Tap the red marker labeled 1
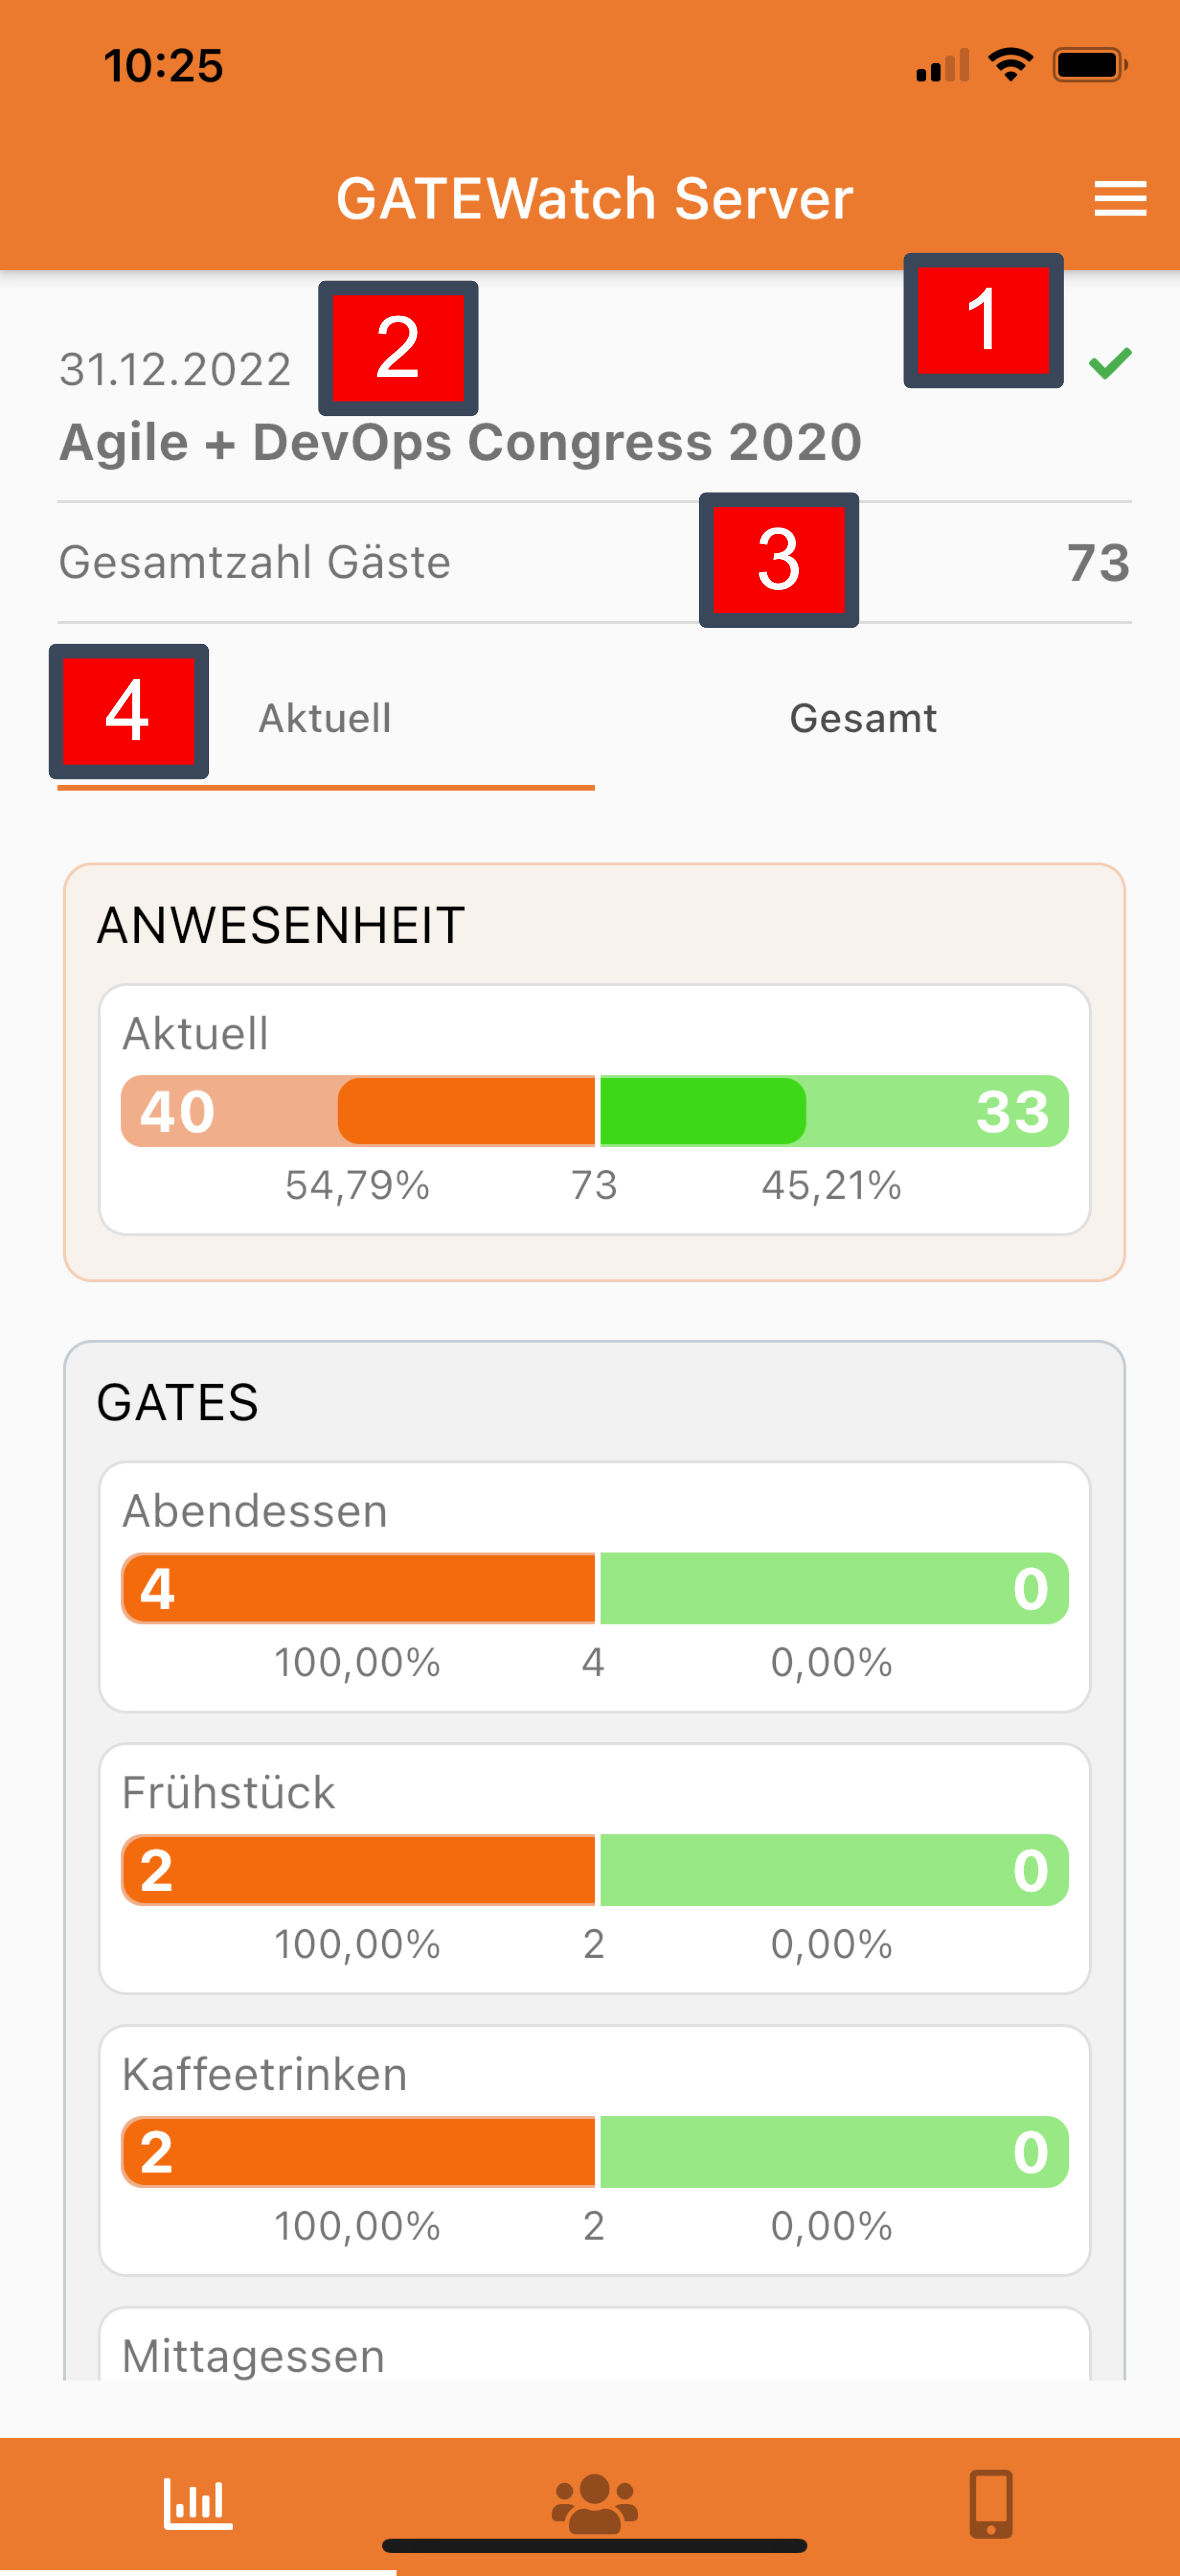The height and width of the screenshot is (2576, 1180). pos(983,320)
